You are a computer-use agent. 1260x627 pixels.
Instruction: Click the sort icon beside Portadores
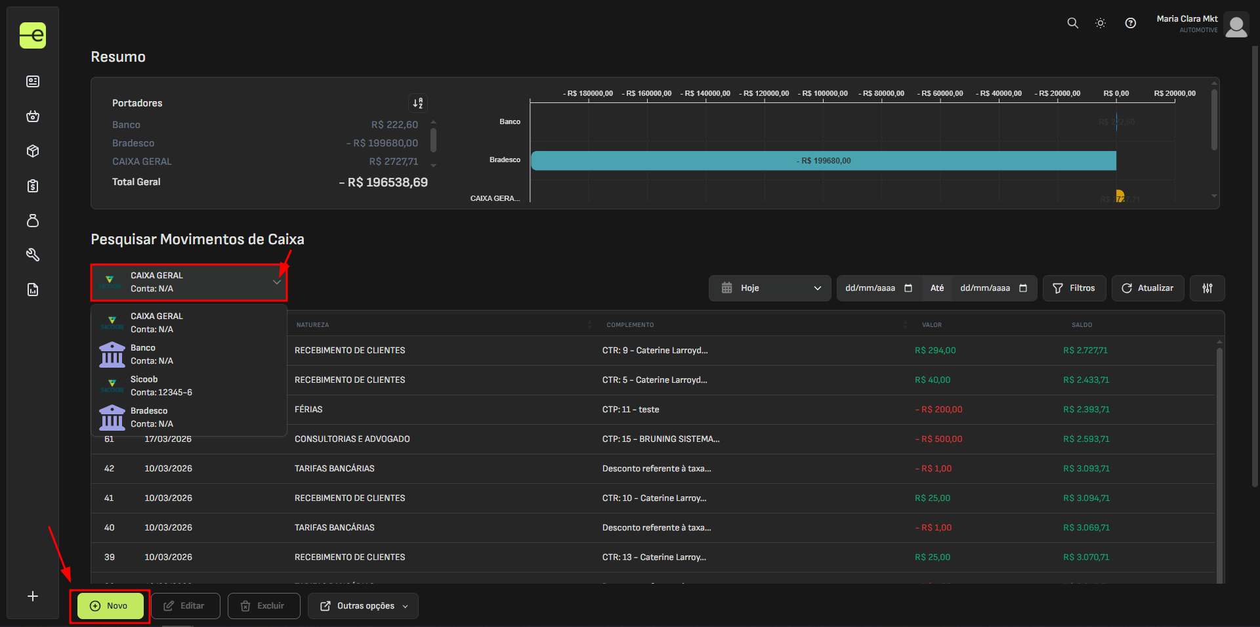tap(418, 103)
